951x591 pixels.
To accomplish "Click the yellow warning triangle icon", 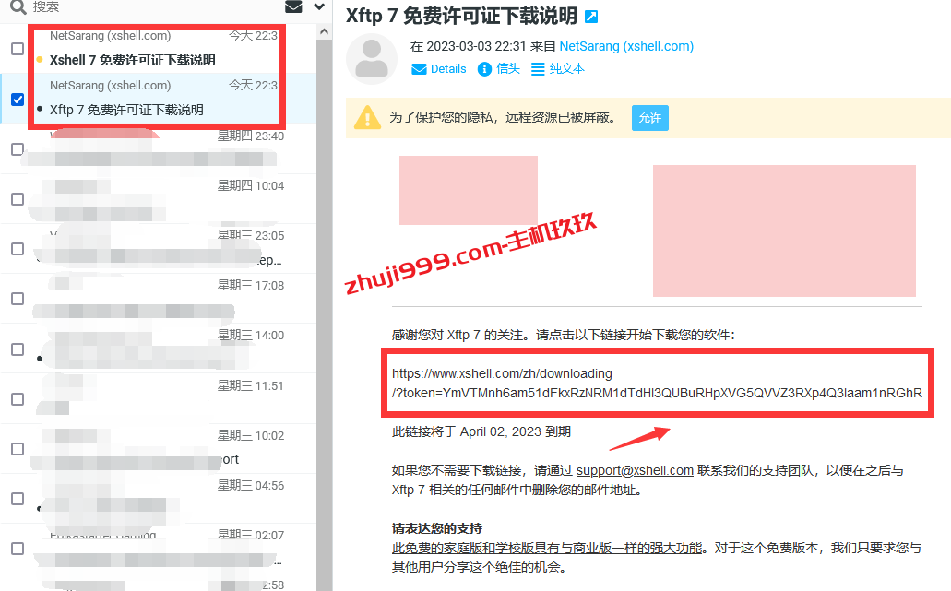I will (367, 118).
